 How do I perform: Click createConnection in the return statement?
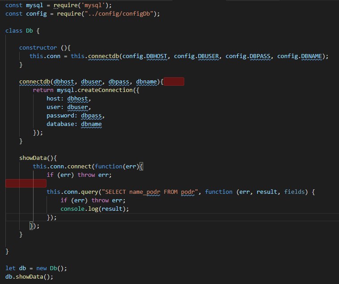[105, 90]
